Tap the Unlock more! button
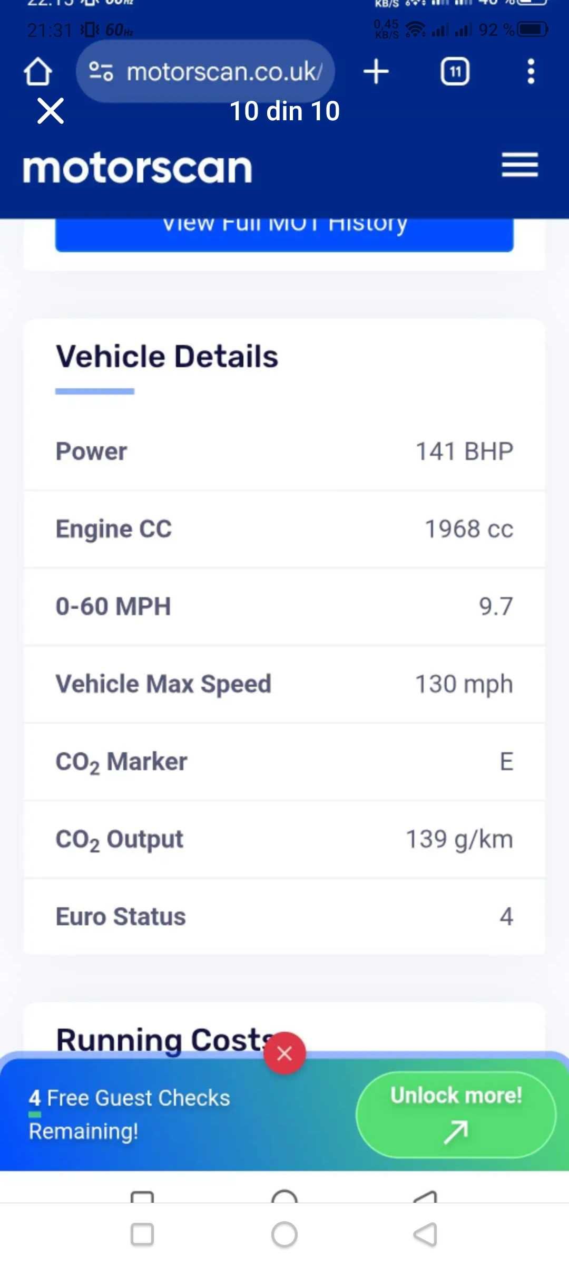This screenshot has height=1266, width=569. tap(456, 1115)
